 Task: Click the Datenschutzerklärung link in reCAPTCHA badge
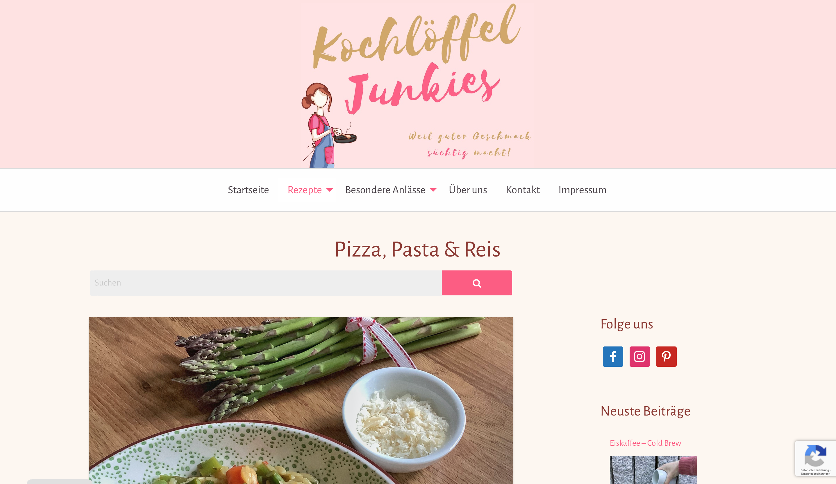tap(815, 470)
